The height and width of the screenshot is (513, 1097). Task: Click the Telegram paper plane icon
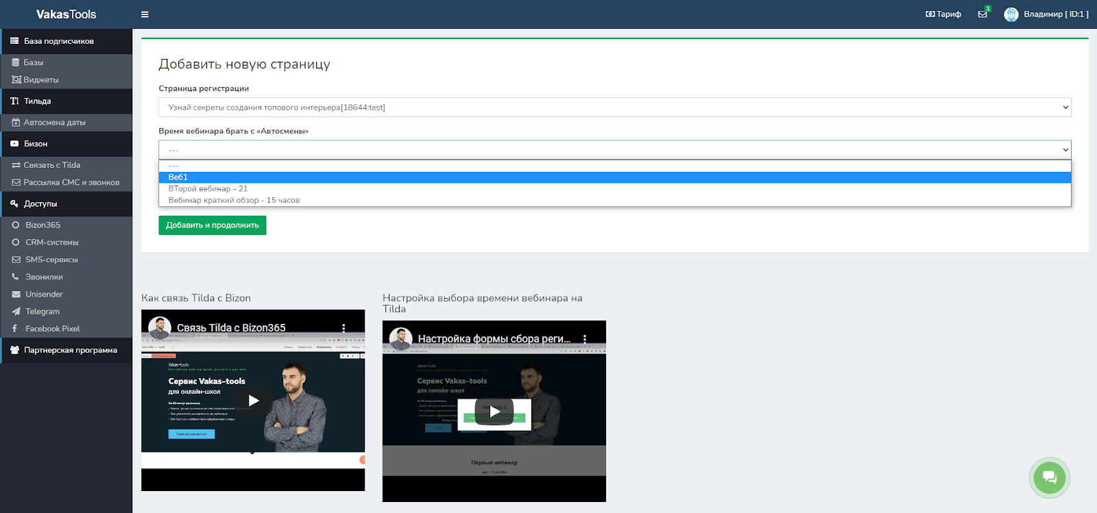(x=16, y=312)
